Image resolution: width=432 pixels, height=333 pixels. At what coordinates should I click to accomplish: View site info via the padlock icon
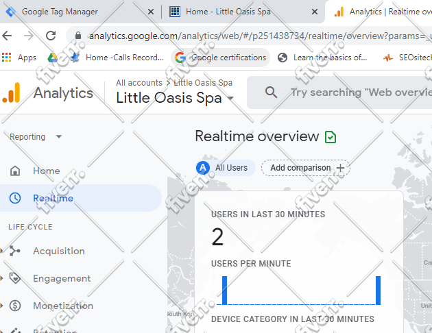(78, 36)
